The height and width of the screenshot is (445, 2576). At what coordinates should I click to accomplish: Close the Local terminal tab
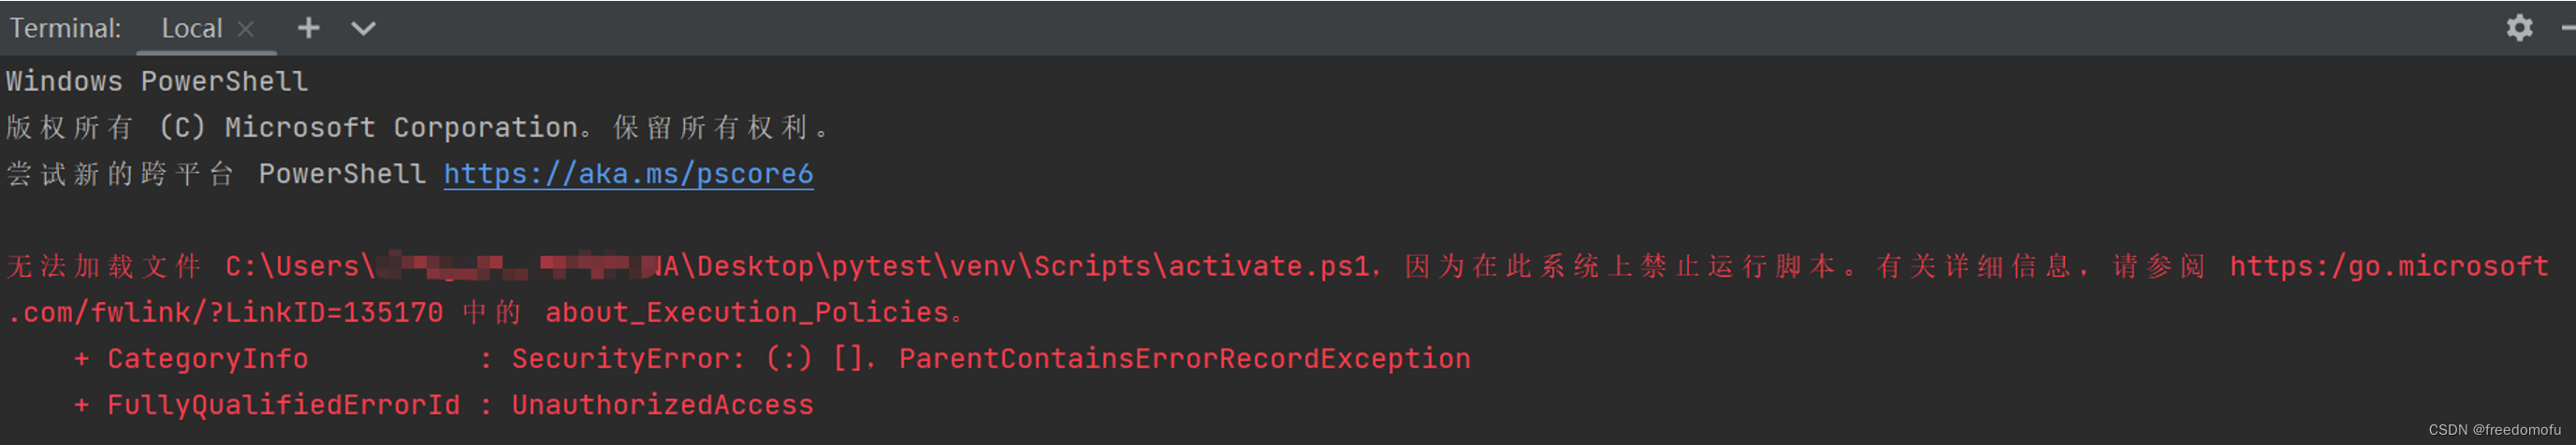[x=246, y=29]
